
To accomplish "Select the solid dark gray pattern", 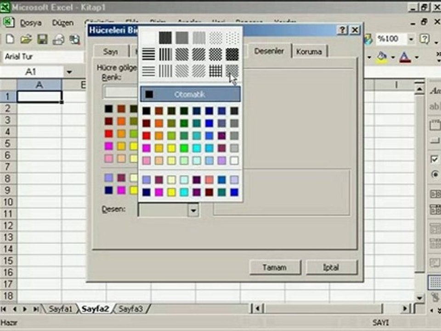I will [165, 38].
